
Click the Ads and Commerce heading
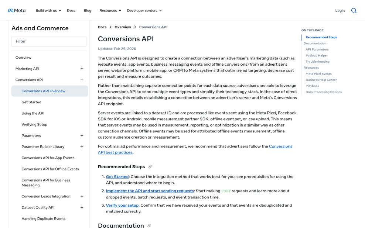point(40,28)
